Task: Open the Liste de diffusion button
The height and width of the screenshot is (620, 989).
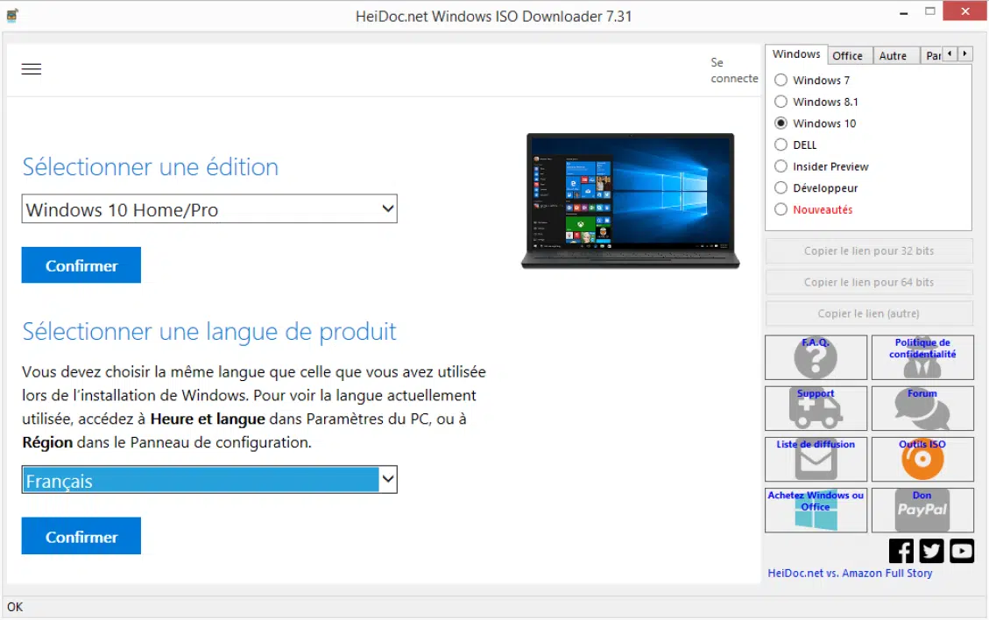Action: coord(816,459)
